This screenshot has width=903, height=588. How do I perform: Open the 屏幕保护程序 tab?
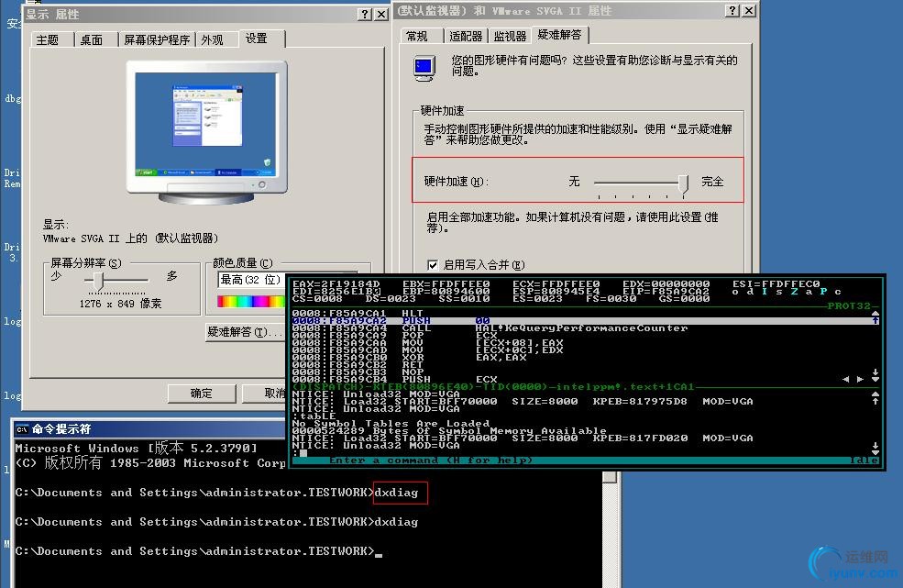point(157,39)
